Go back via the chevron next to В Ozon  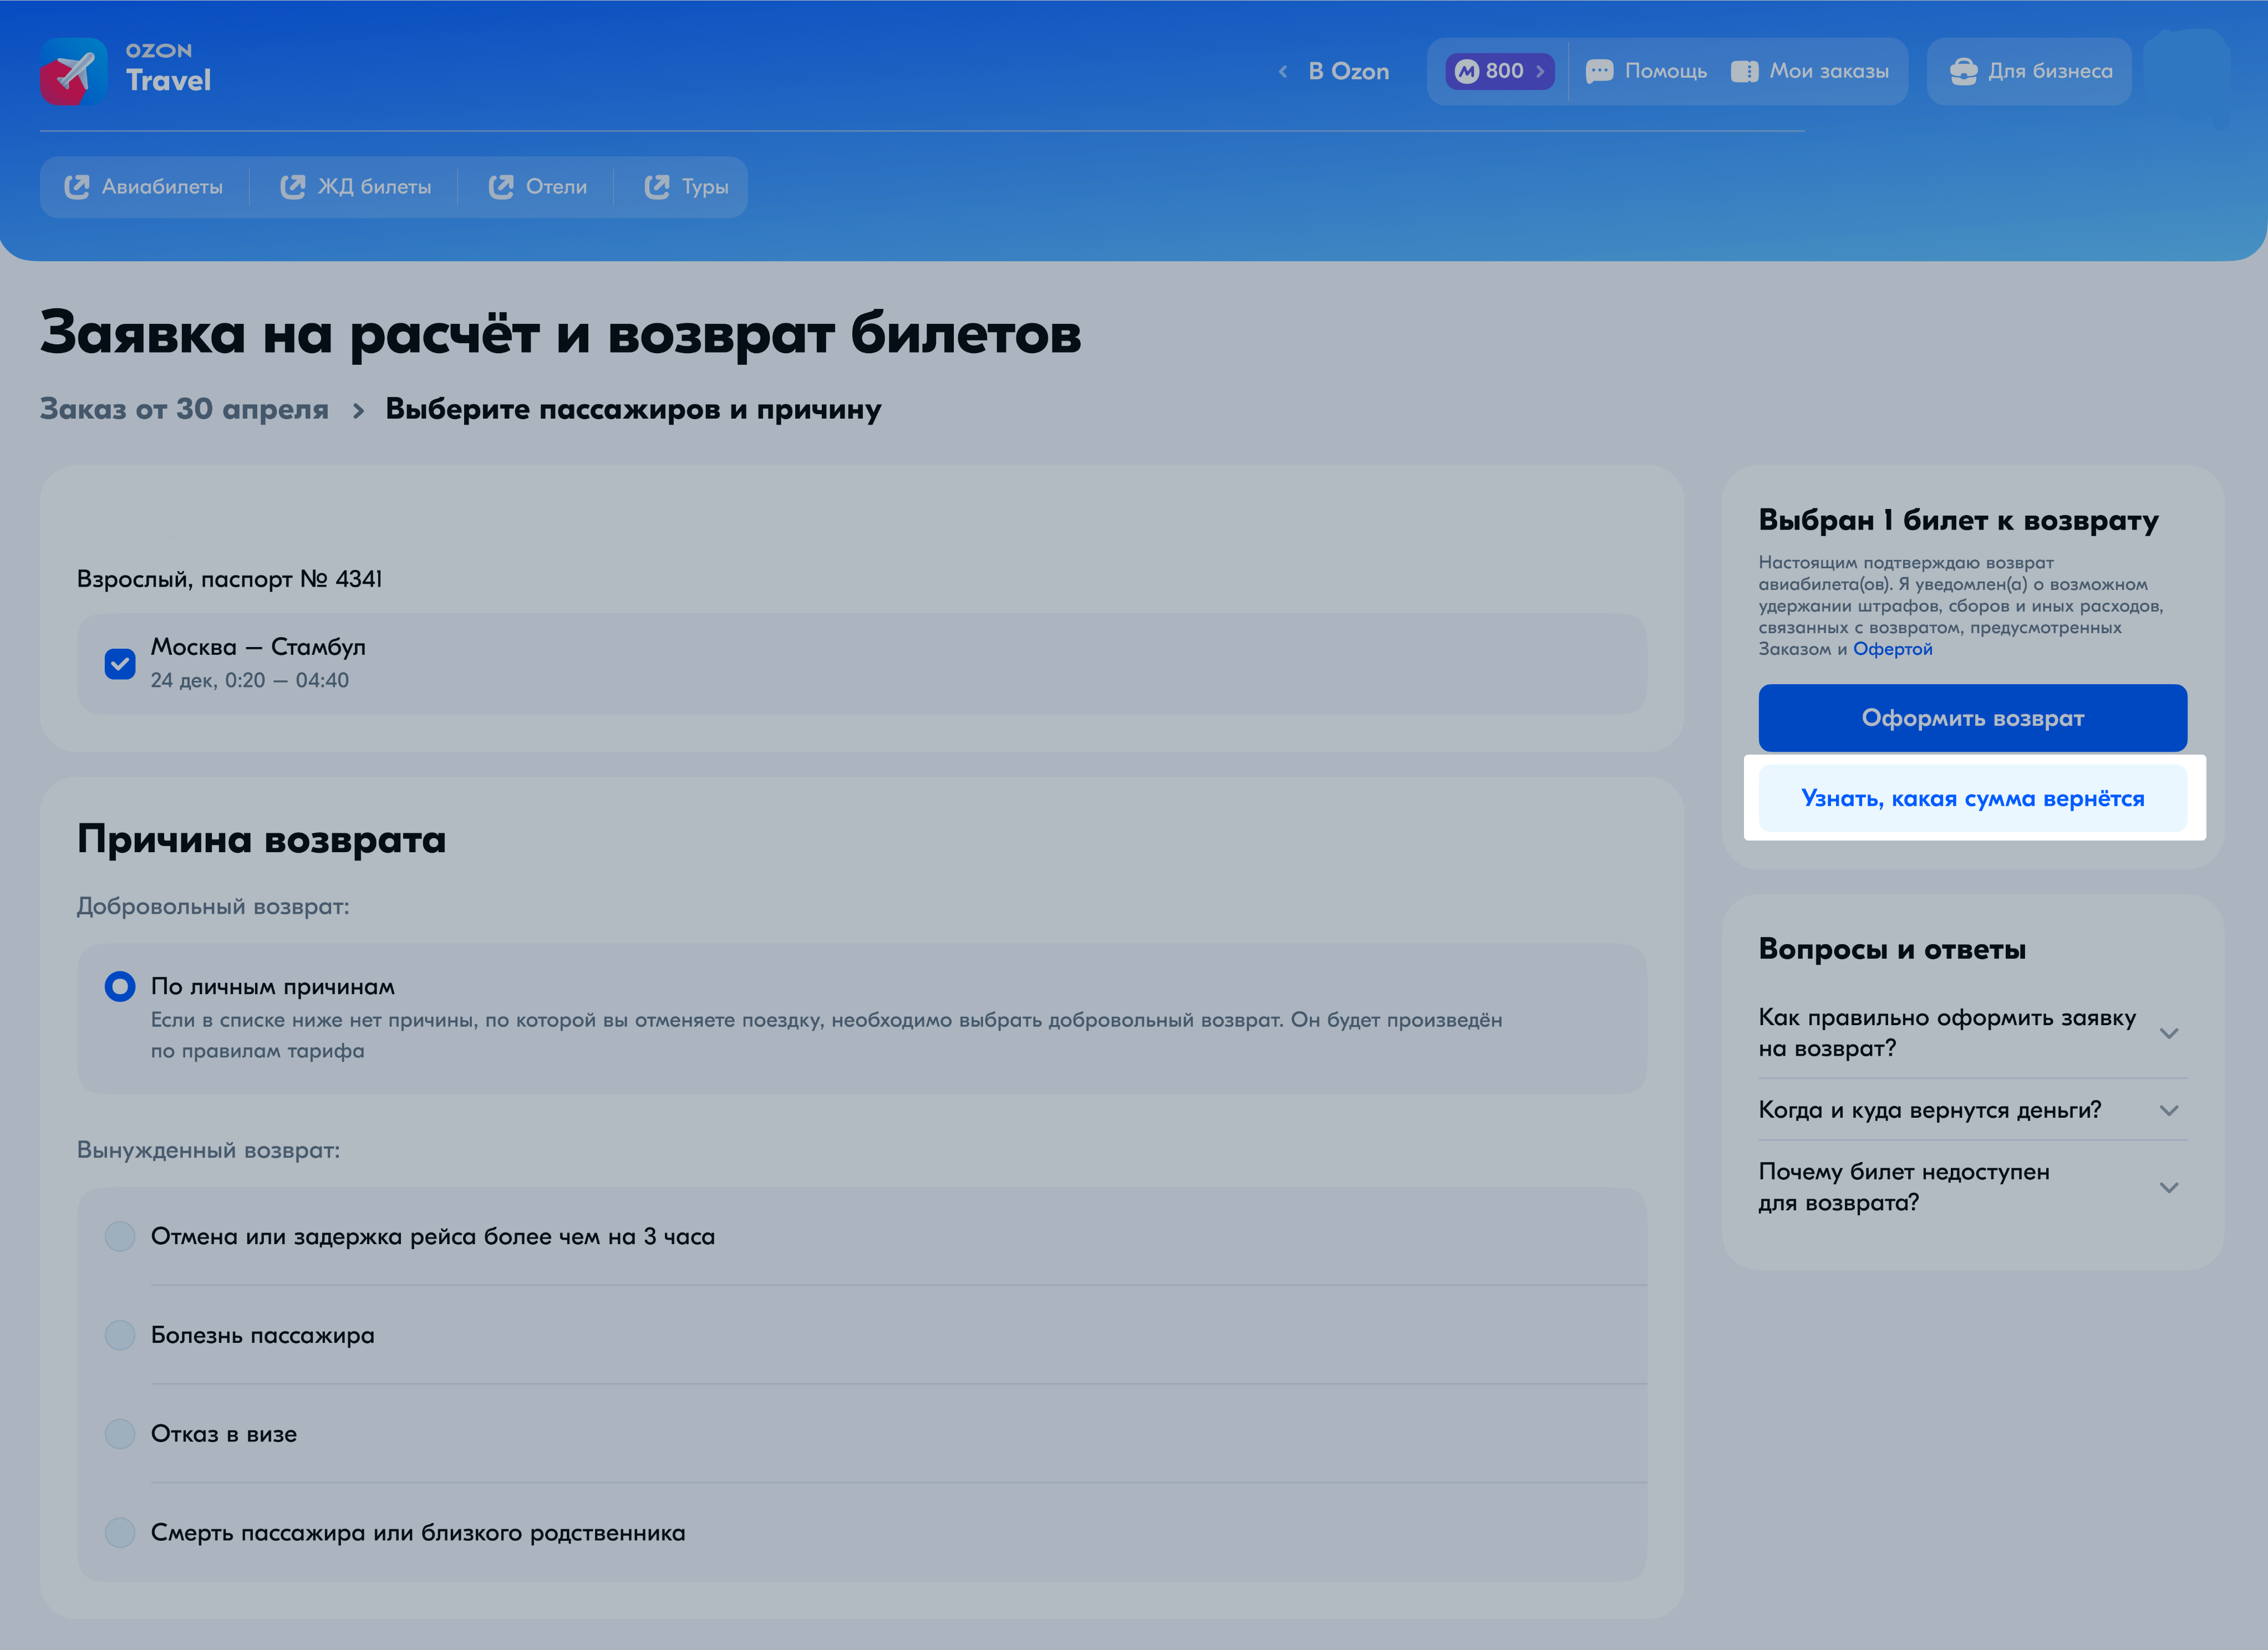[x=1283, y=71]
